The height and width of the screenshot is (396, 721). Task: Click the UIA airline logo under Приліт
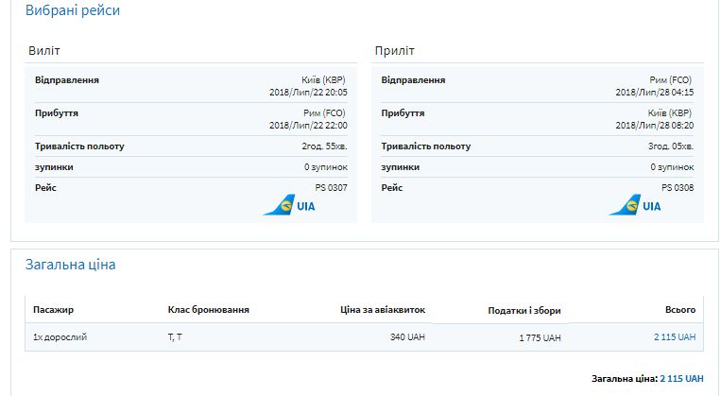pos(635,205)
